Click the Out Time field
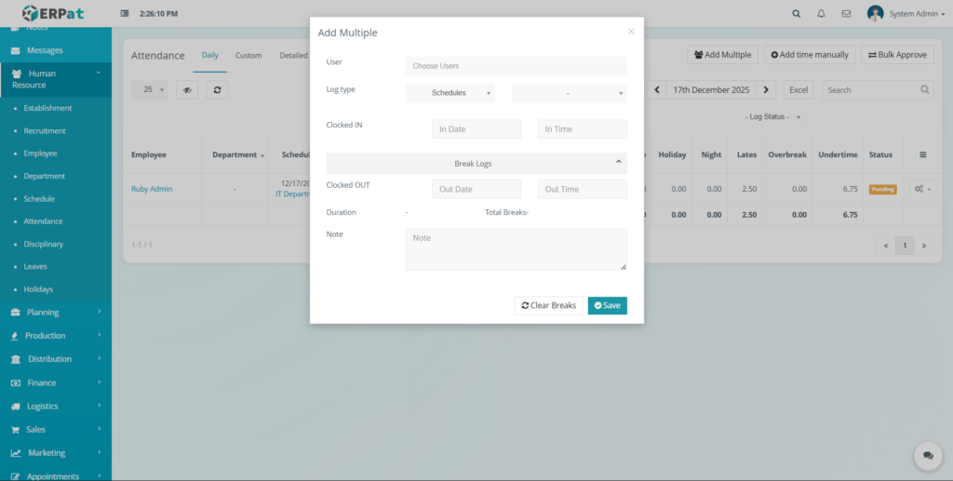This screenshot has height=481, width=953. click(583, 189)
